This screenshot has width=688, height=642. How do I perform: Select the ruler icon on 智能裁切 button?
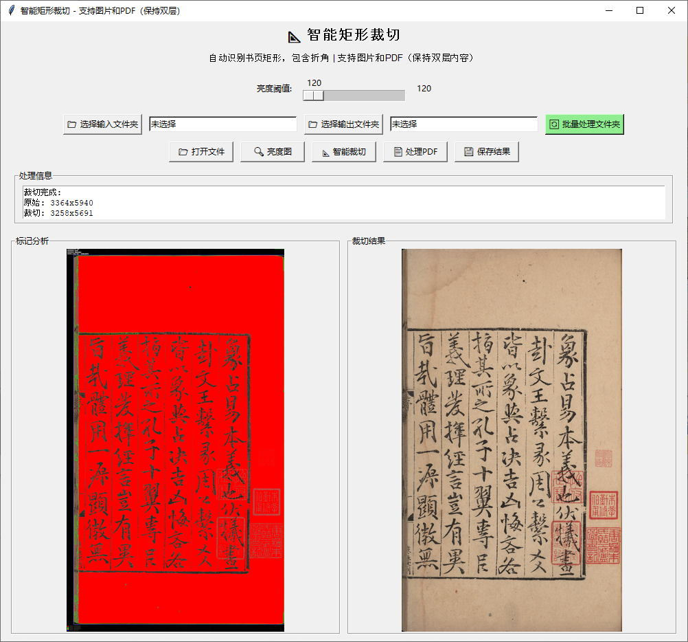[x=327, y=151]
